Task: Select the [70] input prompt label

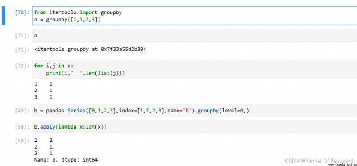Action: pyautogui.click(x=22, y=13)
